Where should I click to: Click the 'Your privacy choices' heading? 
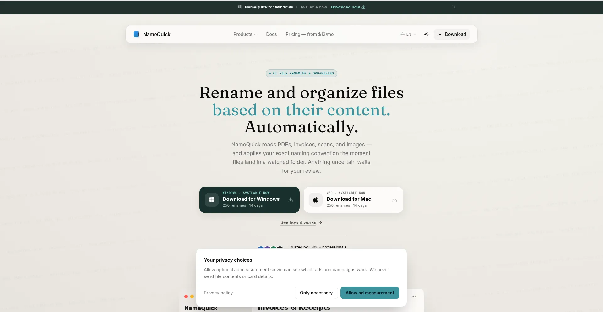(x=228, y=260)
